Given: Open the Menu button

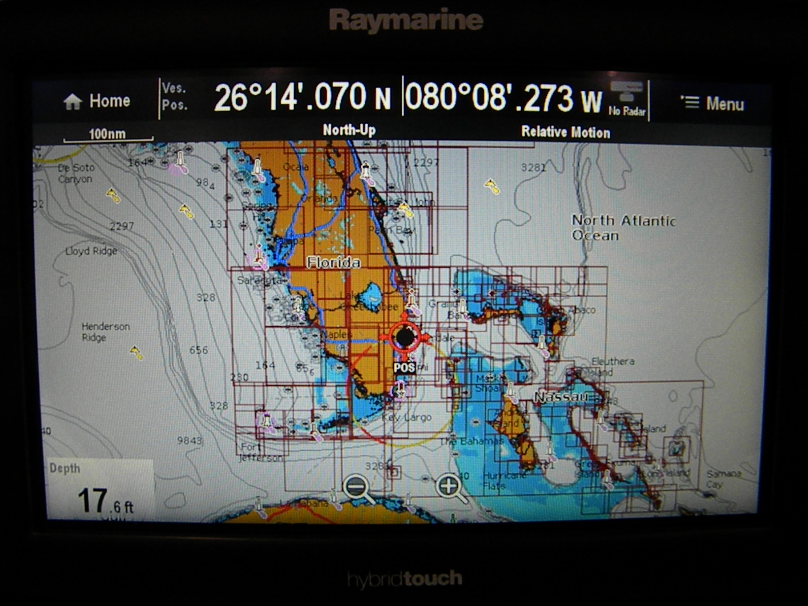Looking at the screenshot, I should pos(713,104).
